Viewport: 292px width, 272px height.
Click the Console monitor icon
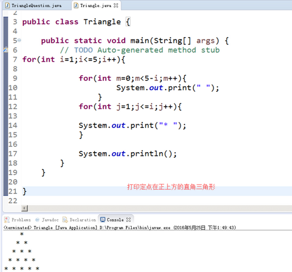[103, 220]
